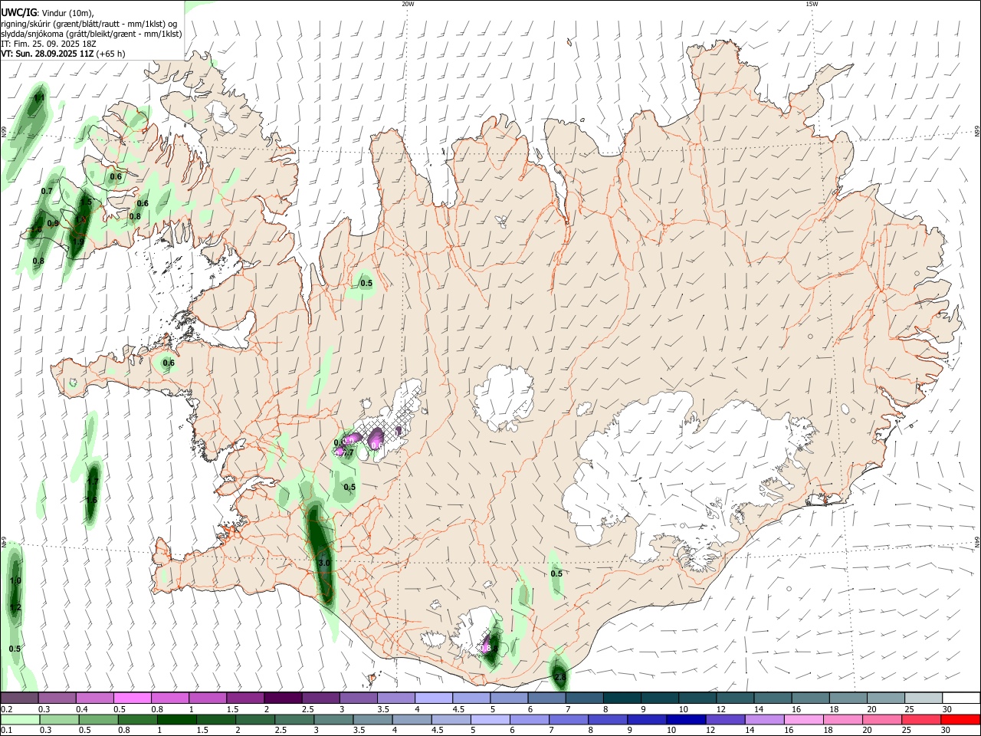Select the lower legend swatch for 6–7
The image size is (981, 736).
click(530, 719)
